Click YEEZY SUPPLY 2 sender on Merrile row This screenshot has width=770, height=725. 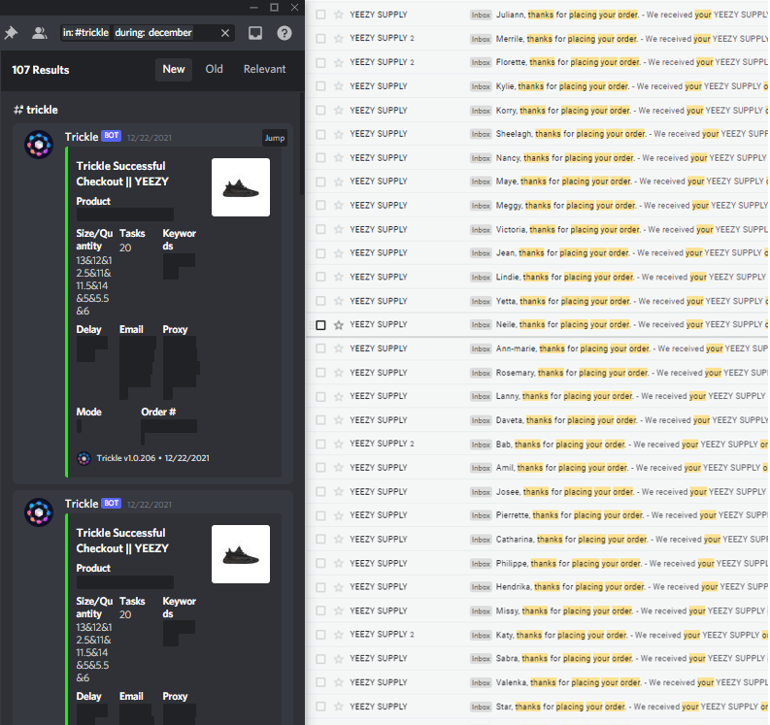pos(382,38)
